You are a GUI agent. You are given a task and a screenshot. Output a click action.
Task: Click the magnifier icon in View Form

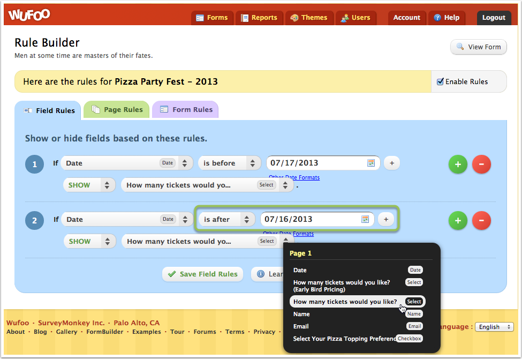tap(460, 47)
